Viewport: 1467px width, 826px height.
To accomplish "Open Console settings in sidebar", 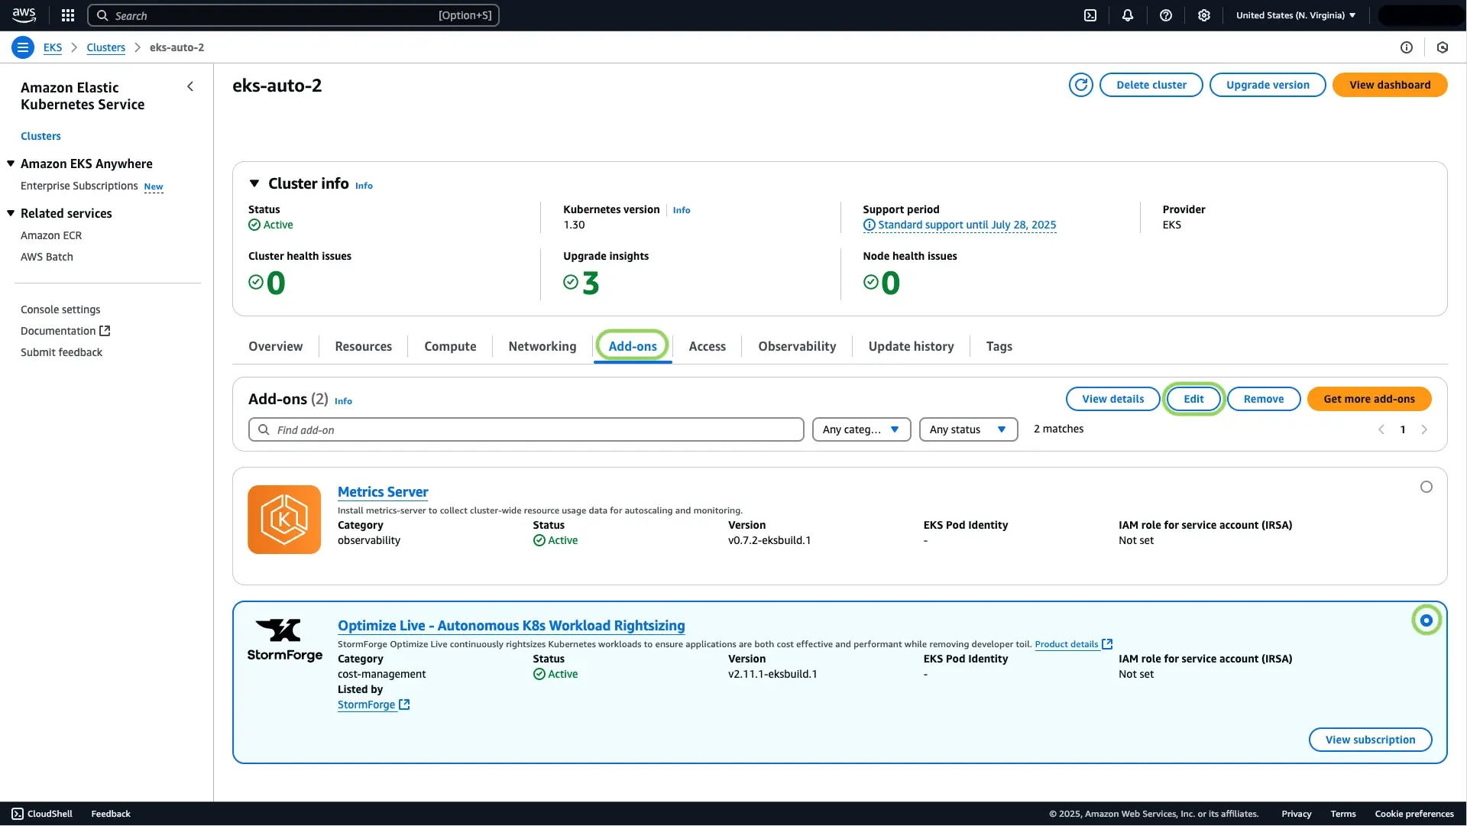I will point(60,309).
